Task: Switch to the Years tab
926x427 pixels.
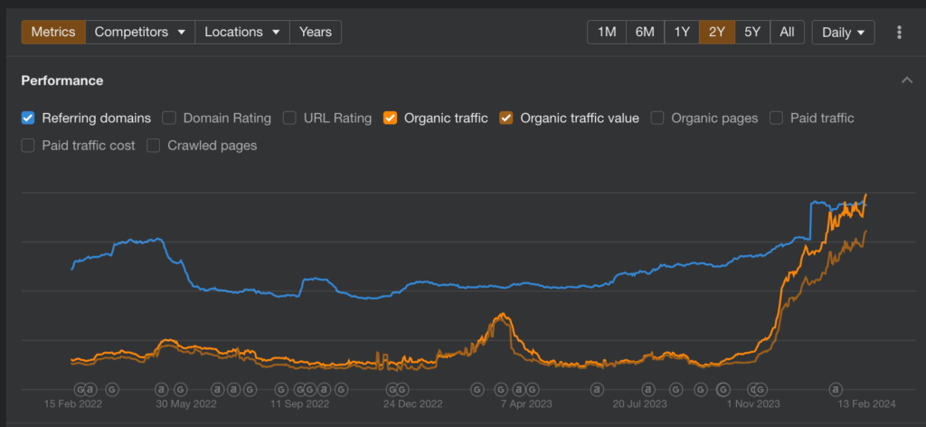Action: (315, 32)
